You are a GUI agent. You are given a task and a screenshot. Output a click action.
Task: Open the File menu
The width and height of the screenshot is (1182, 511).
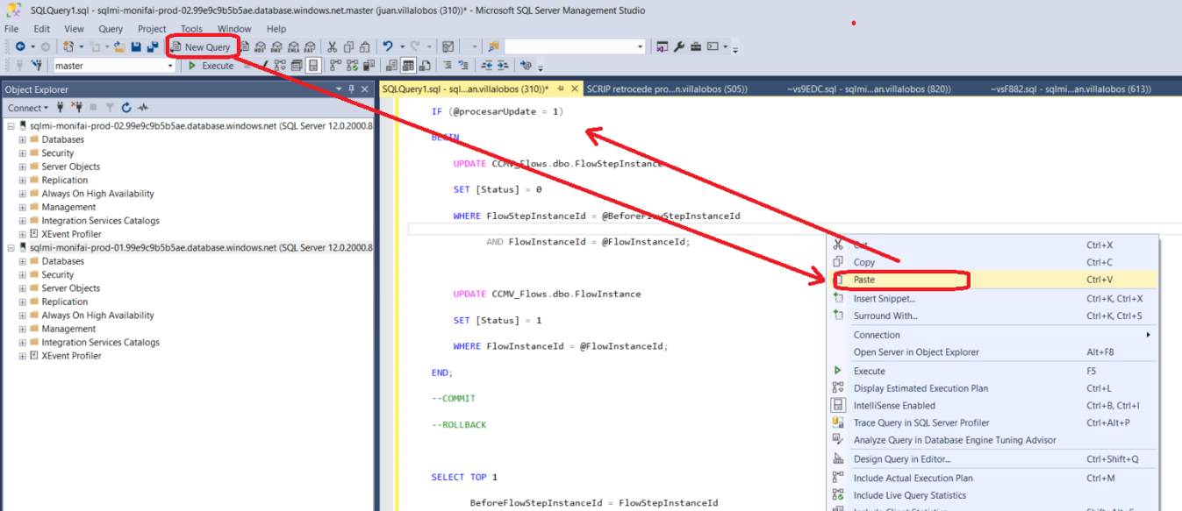click(11, 29)
